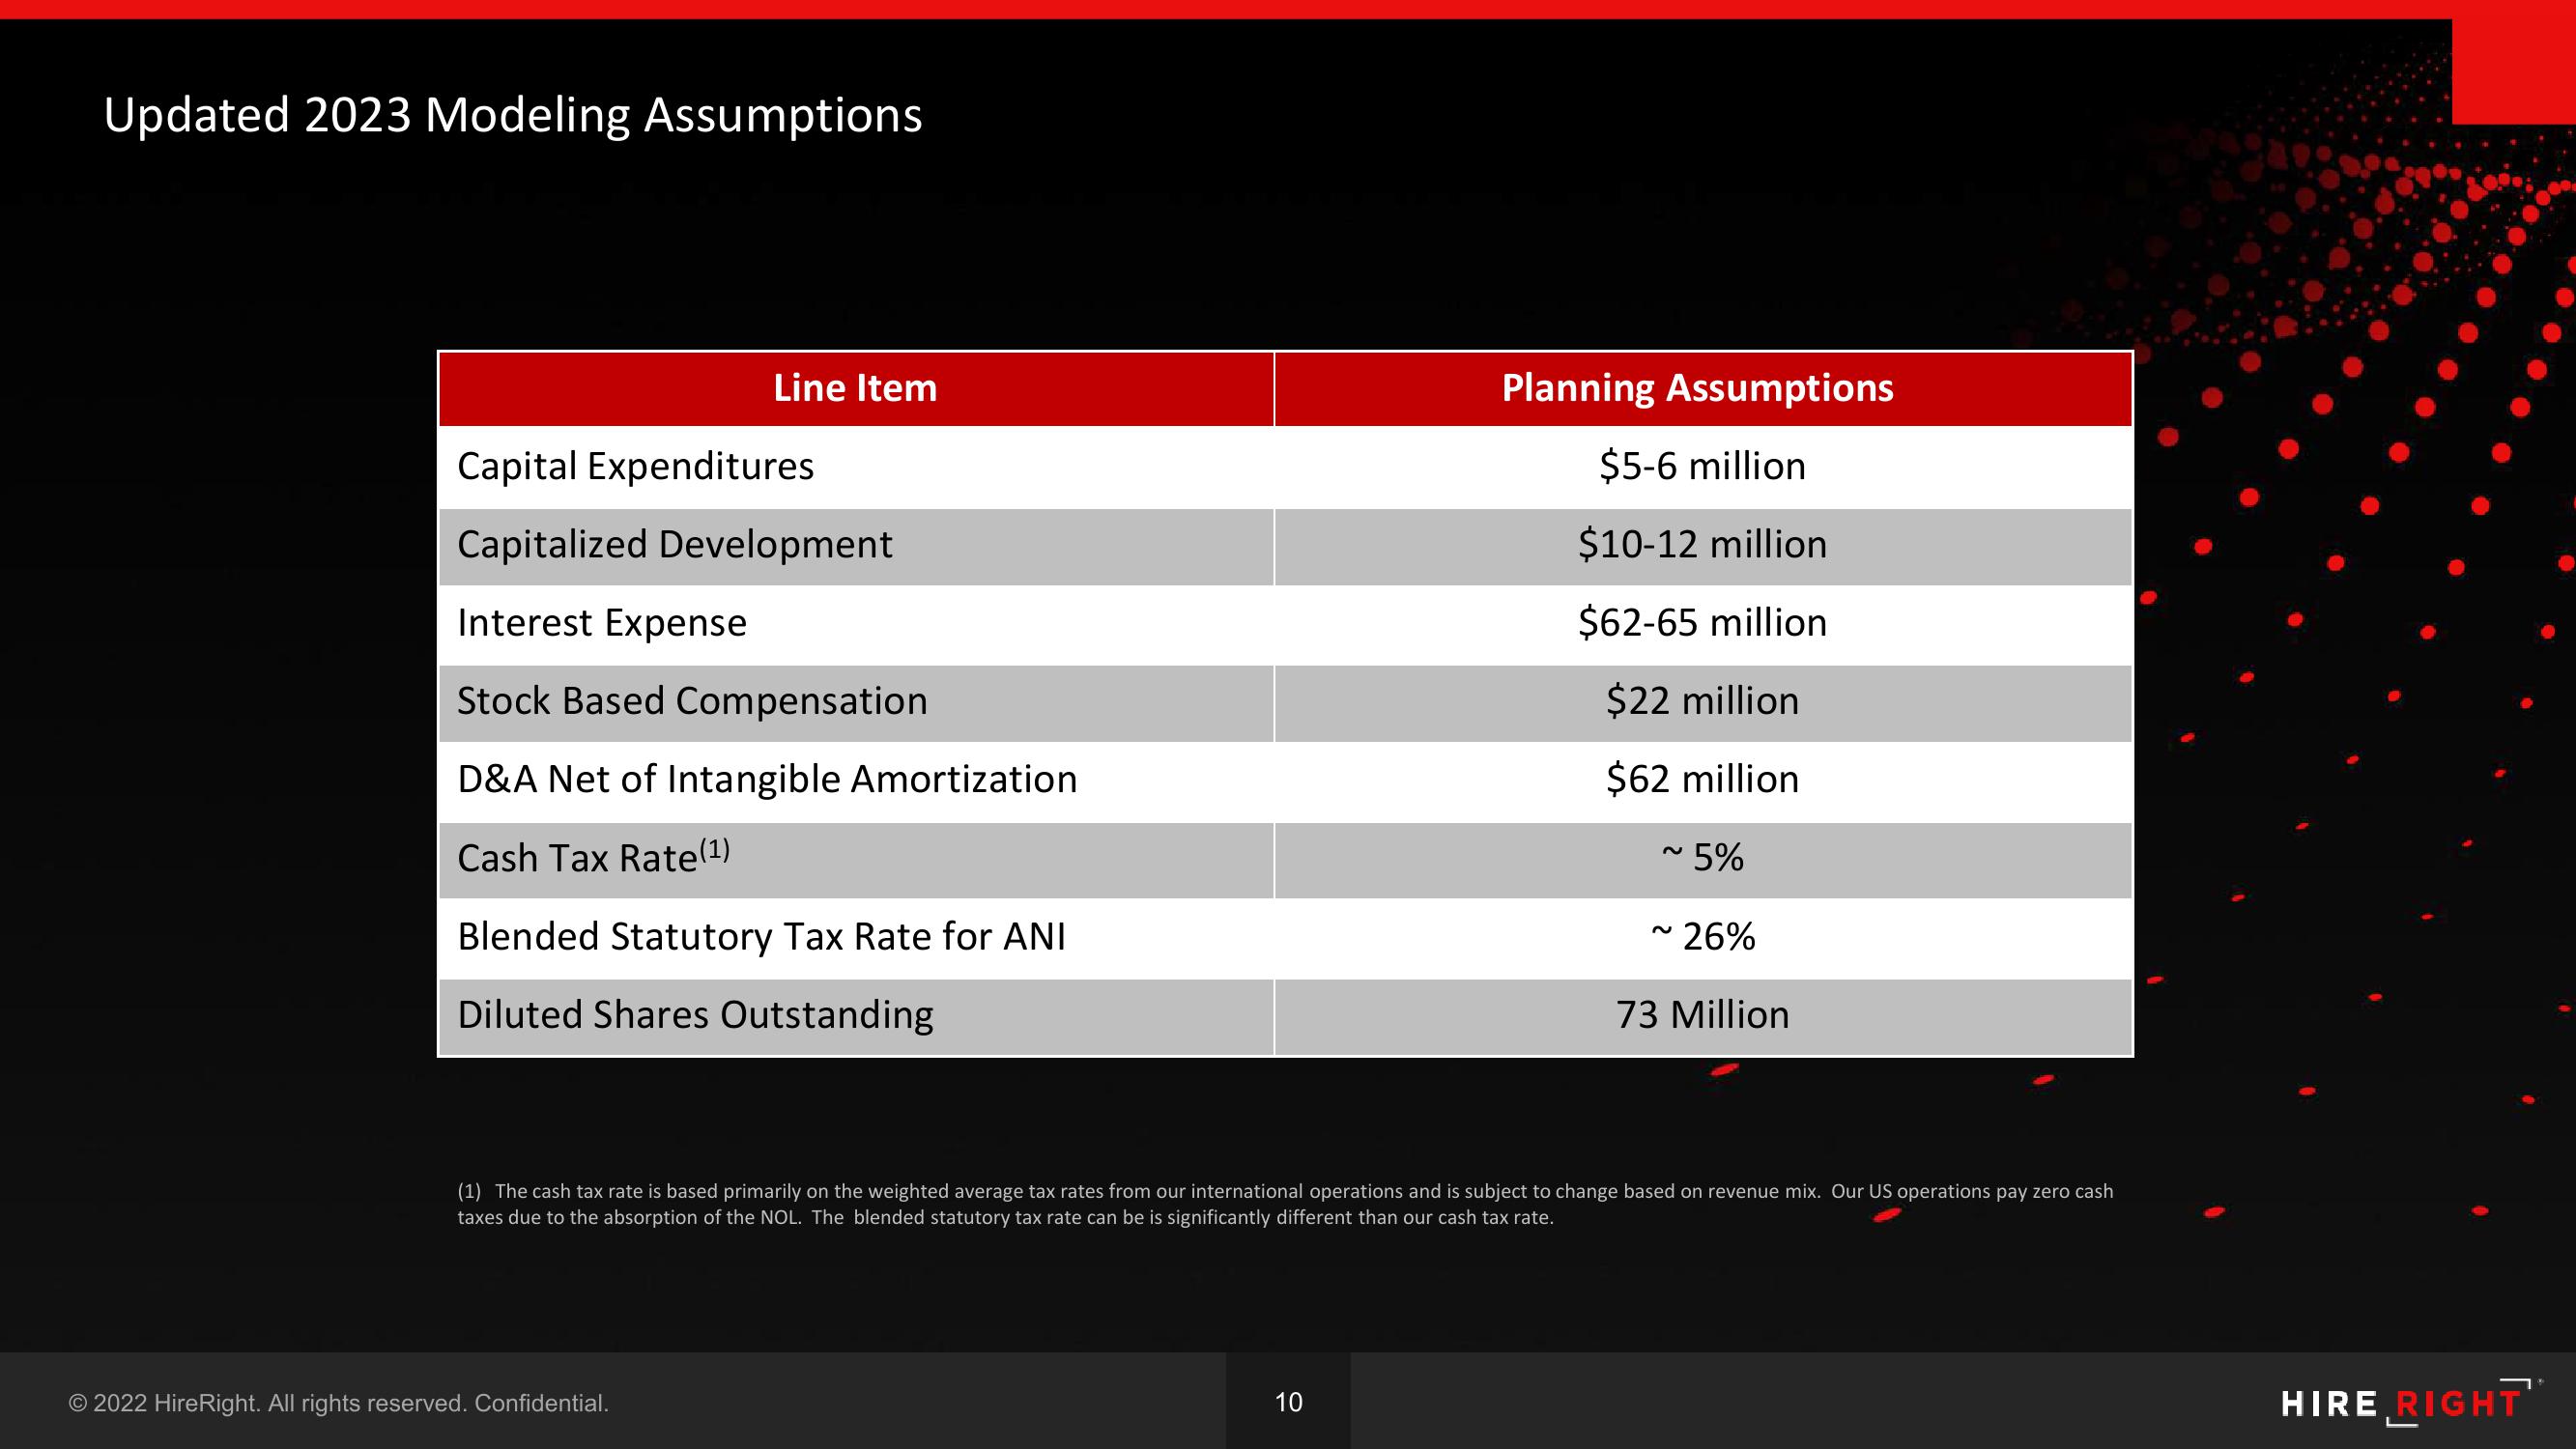Click the "Capitalized Development" row label

674,545
